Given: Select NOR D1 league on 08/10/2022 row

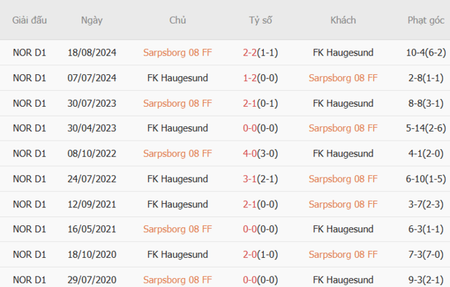Looking at the screenshot, I should pos(30,154).
